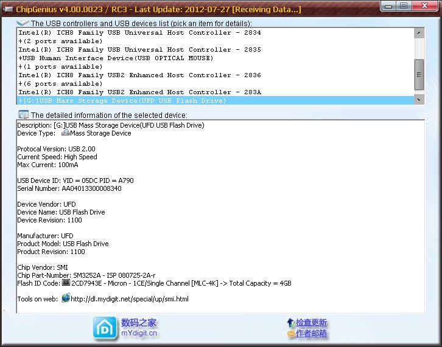The image size is (442, 347).
Task: Open the smi.html tools URL
Action: click(130, 299)
